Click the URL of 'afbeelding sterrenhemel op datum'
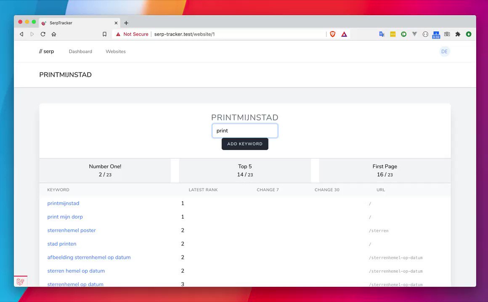 [395, 258]
